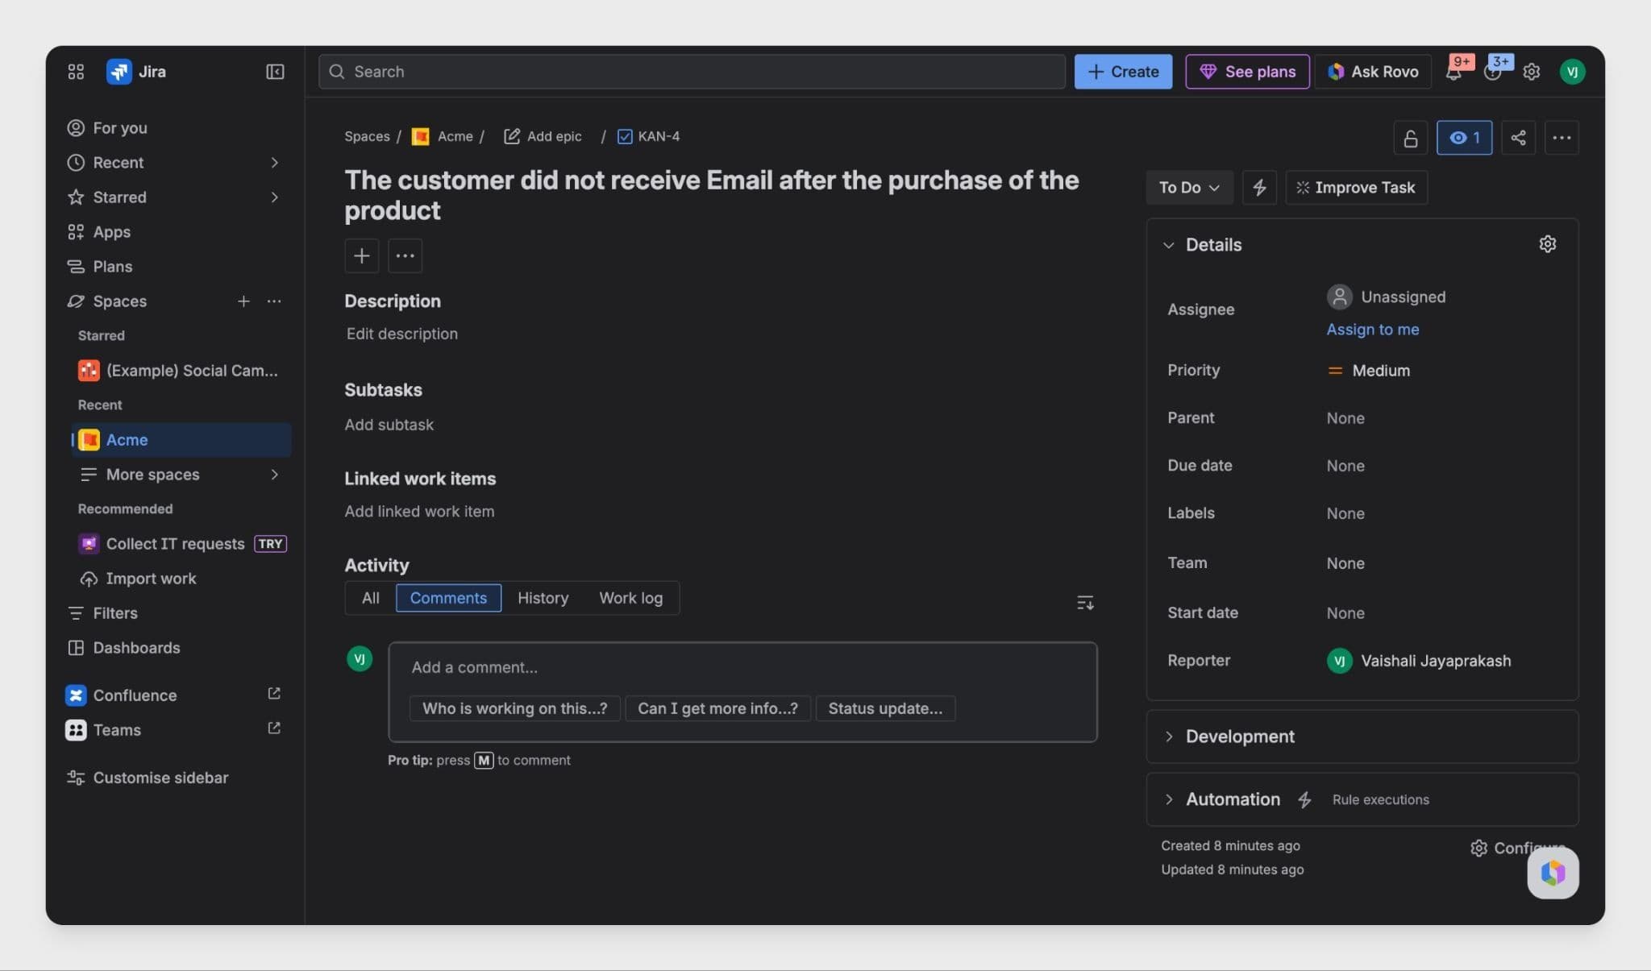Viewport: 1651px width, 971px height.
Task: Select the Work log tab
Action: tap(630, 598)
